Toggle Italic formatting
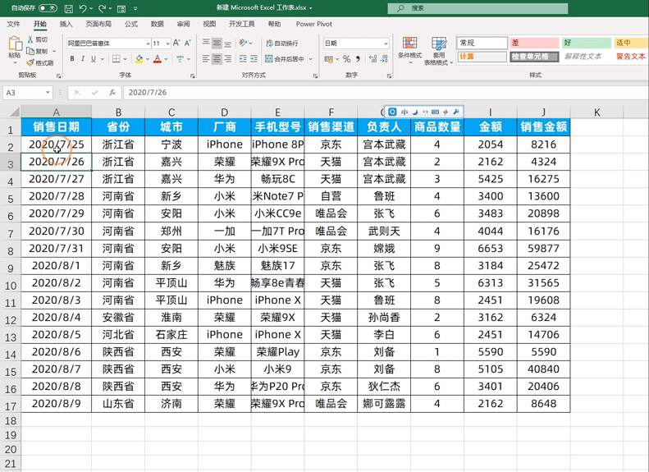Viewport: 649px width, 472px height. point(83,59)
